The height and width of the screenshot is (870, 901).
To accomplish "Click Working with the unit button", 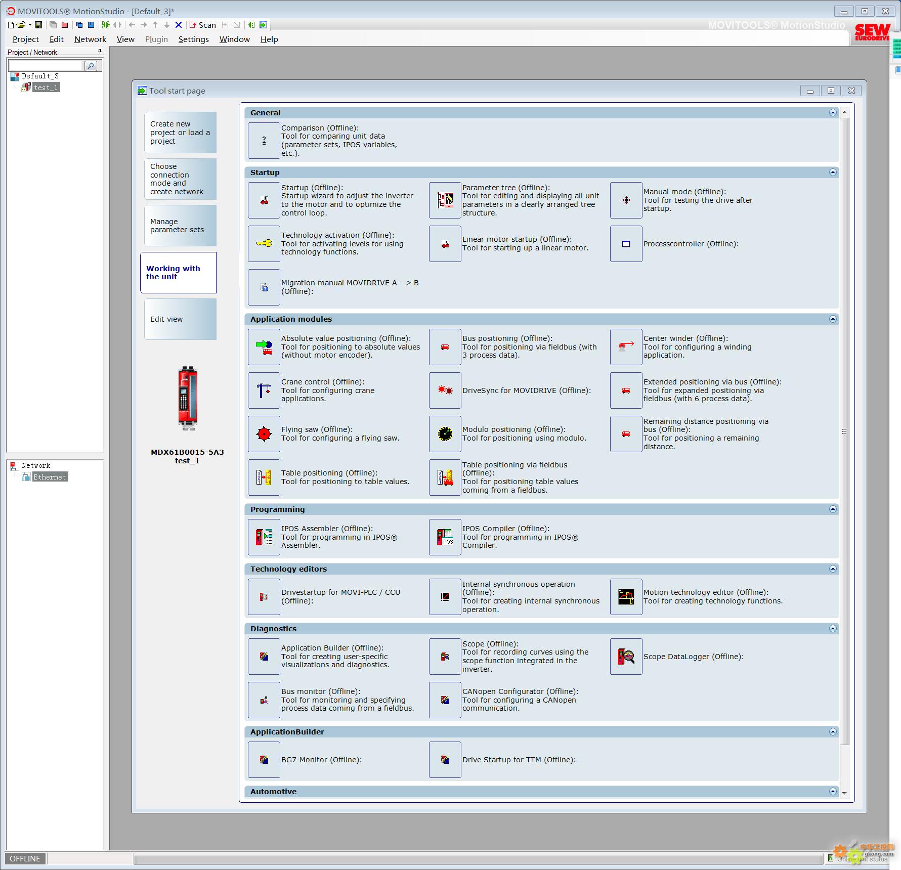I will click(x=179, y=273).
